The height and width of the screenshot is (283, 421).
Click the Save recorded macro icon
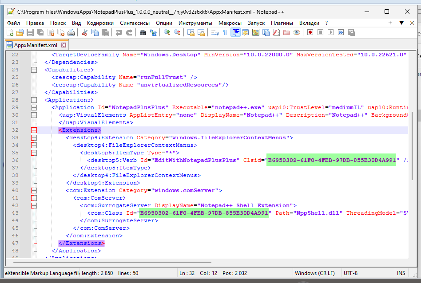click(351, 33)
